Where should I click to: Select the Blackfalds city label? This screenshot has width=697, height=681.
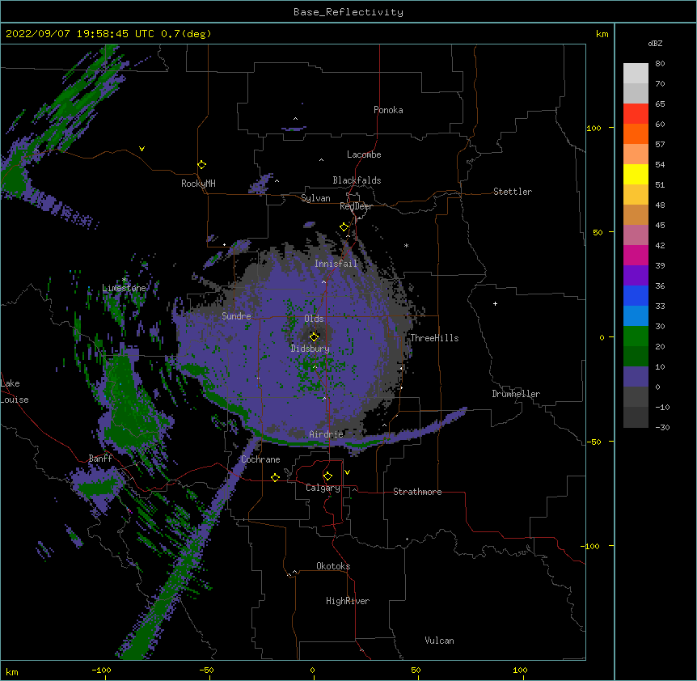click(x=357, y=180)
